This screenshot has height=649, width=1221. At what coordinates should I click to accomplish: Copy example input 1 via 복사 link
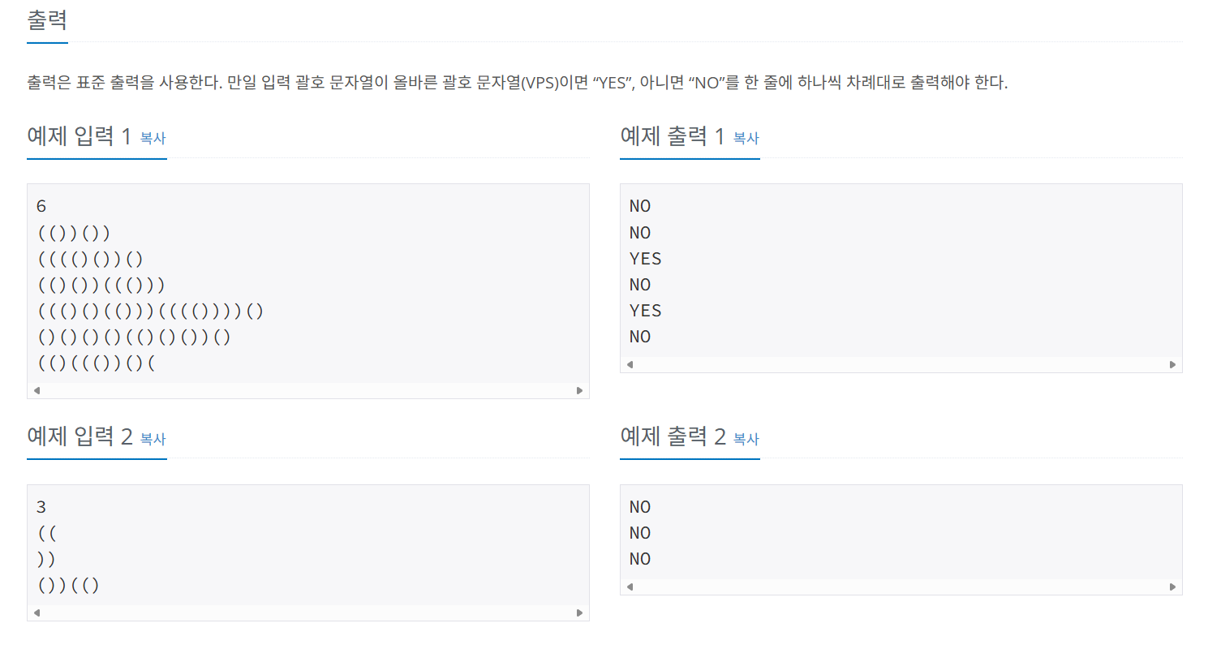point(153,138)
